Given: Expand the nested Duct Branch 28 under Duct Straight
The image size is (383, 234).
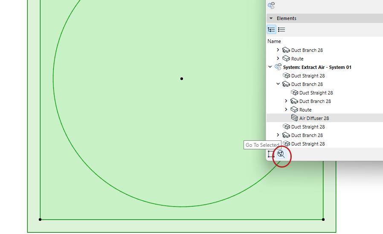Looking at the screenshot, I should [x=286, y=101].
